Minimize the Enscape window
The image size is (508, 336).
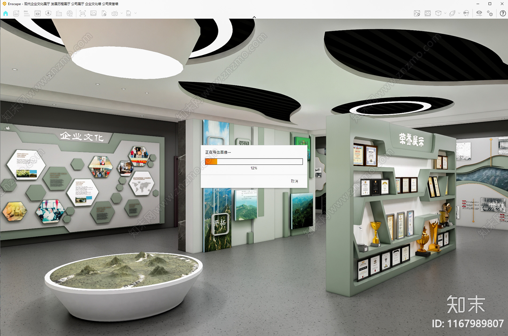[478, 4]
